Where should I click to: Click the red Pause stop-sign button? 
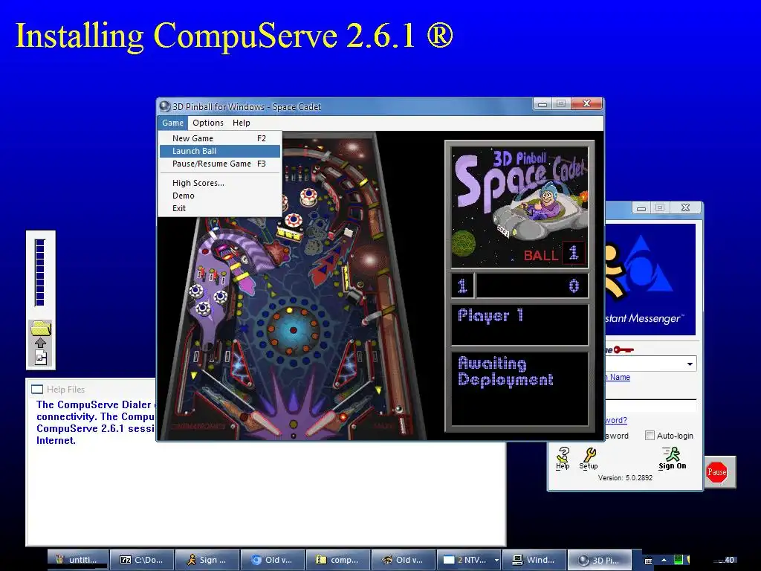click(717, 472)
